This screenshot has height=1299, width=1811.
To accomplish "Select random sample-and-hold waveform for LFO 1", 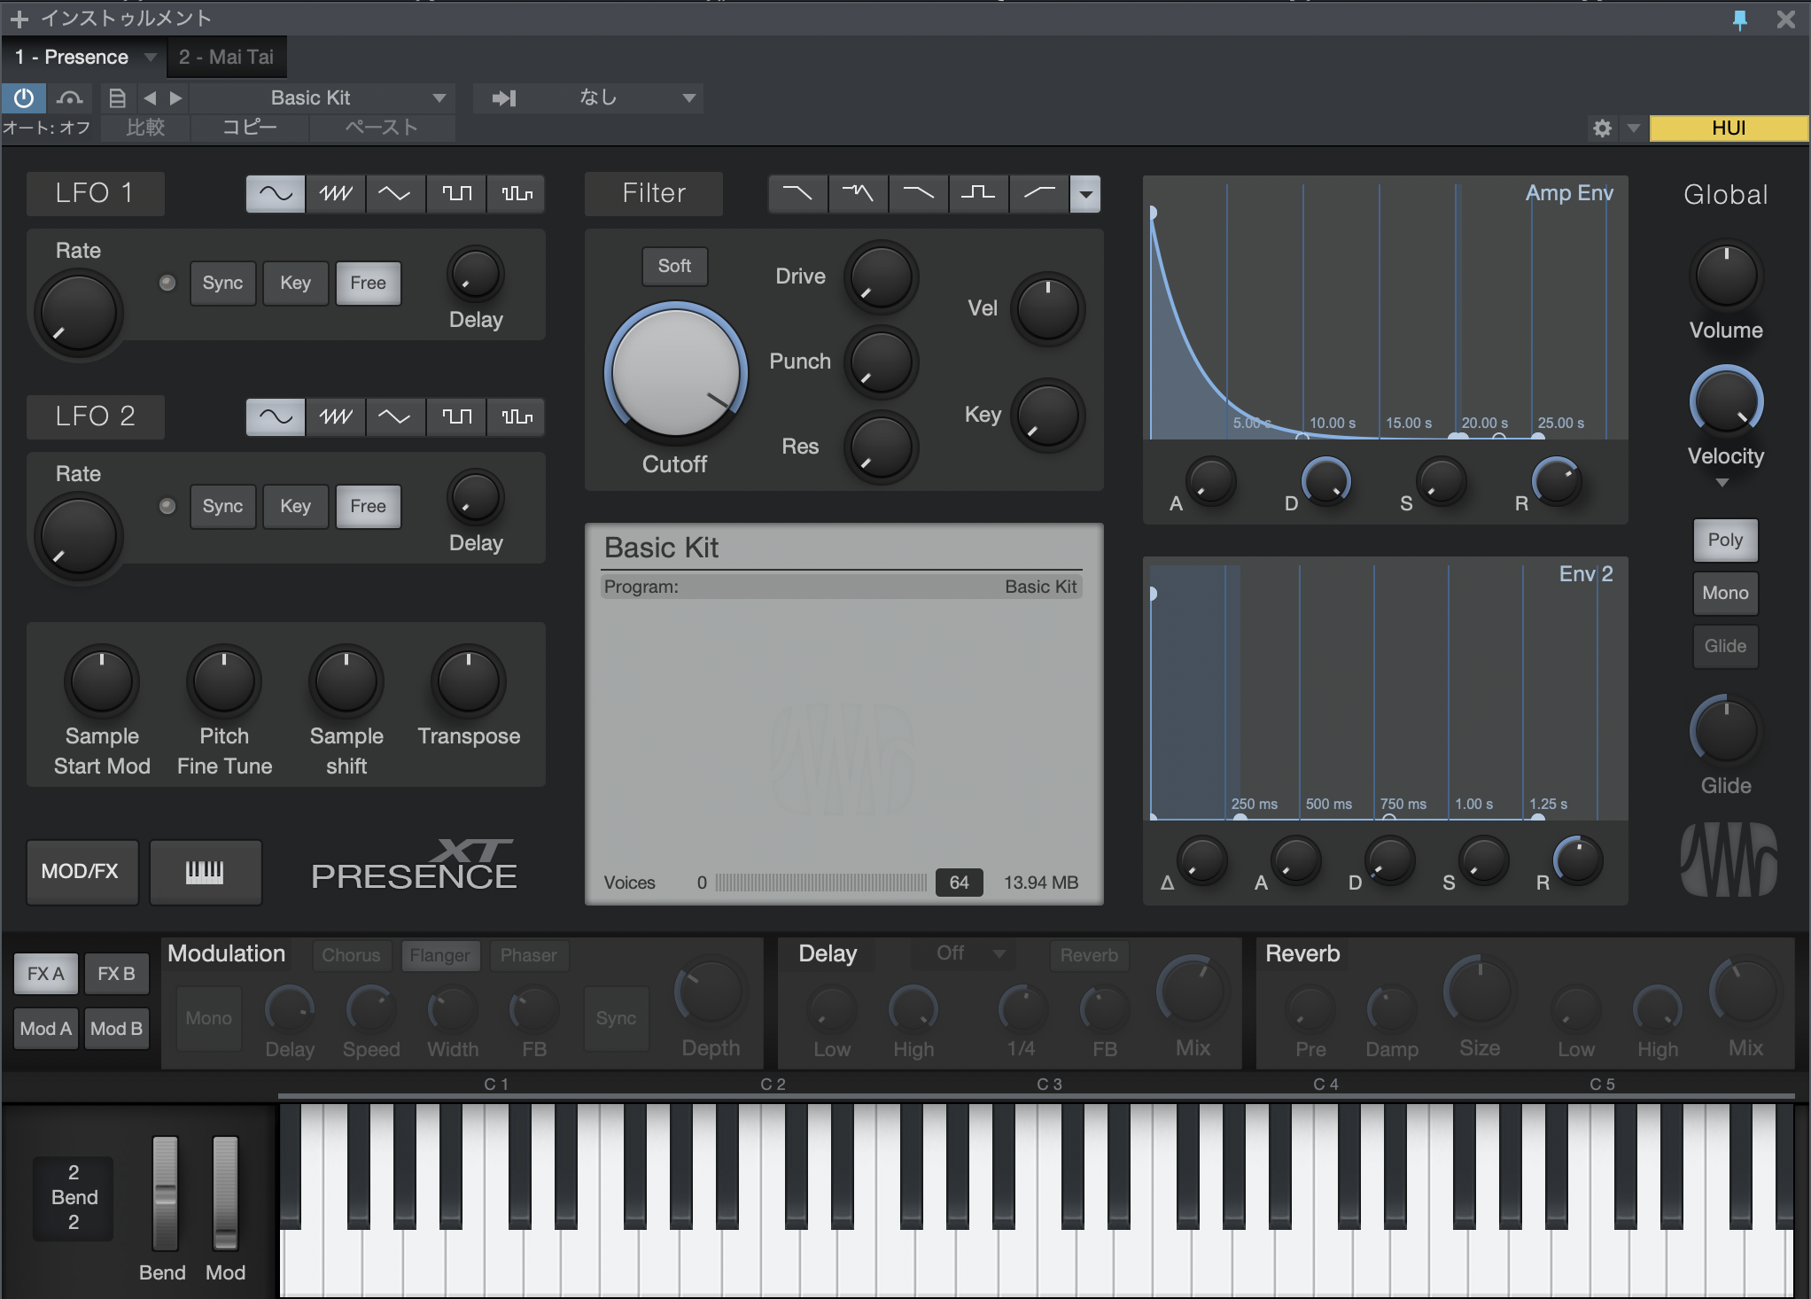I will (517, 193).
